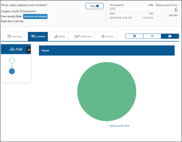Viewport: 182px width, 142px height.
Task: Expand the Trail panel with double chevron
Action: (29, 50)
